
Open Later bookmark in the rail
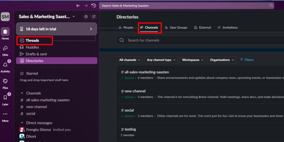[5, 100]
